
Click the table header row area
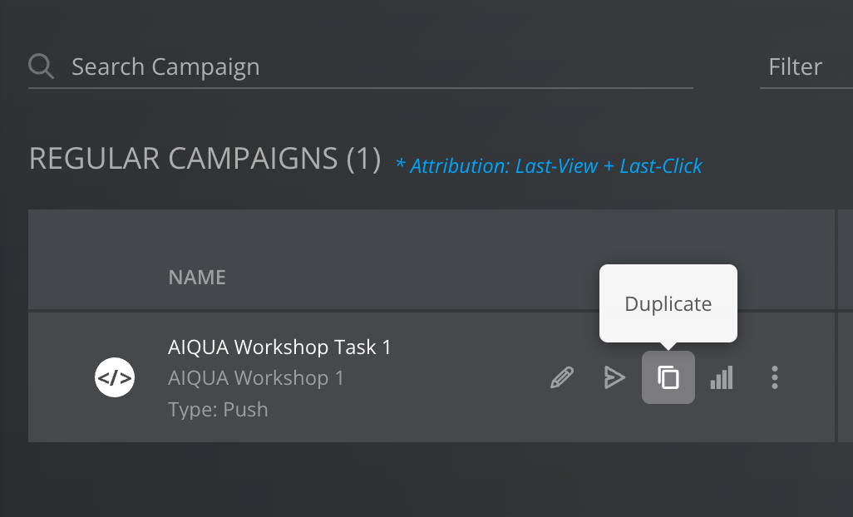point(416,259)
